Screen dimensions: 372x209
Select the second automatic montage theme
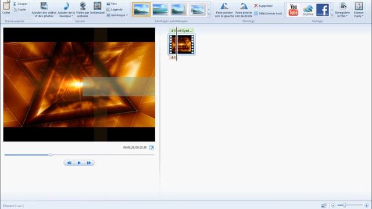click(x=160, y=9)
